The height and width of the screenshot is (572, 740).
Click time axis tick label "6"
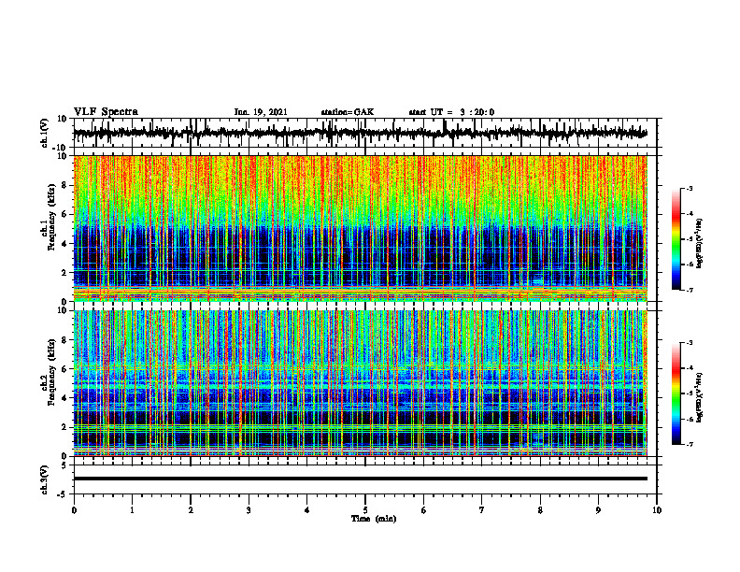pos(423,510)
